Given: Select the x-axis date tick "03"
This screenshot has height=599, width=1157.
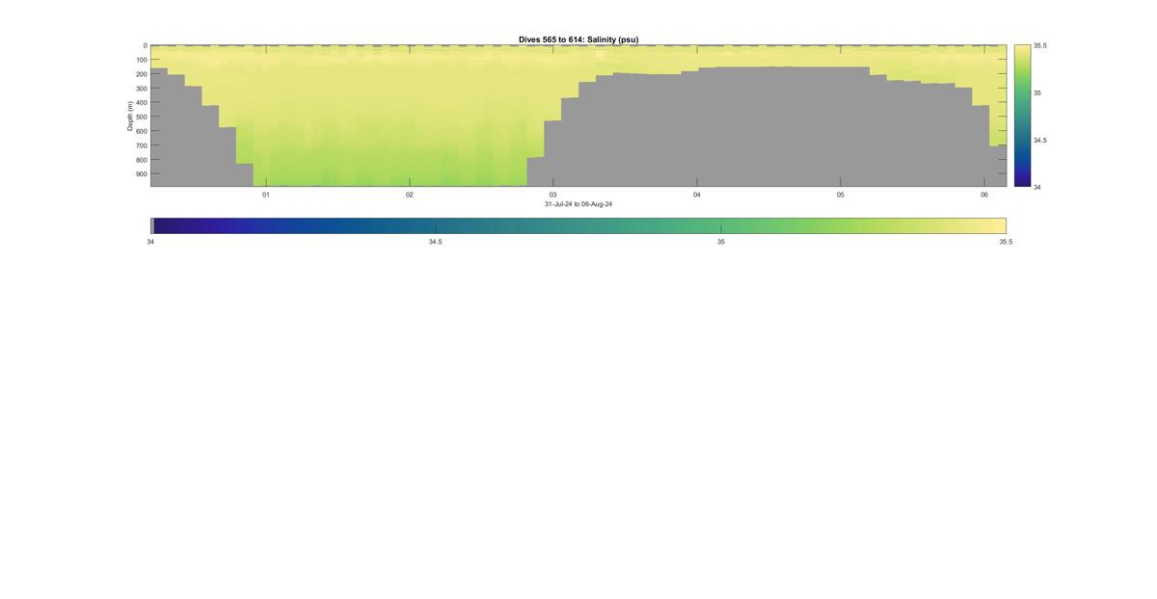Looking at the screenshot, I should 553,195.
